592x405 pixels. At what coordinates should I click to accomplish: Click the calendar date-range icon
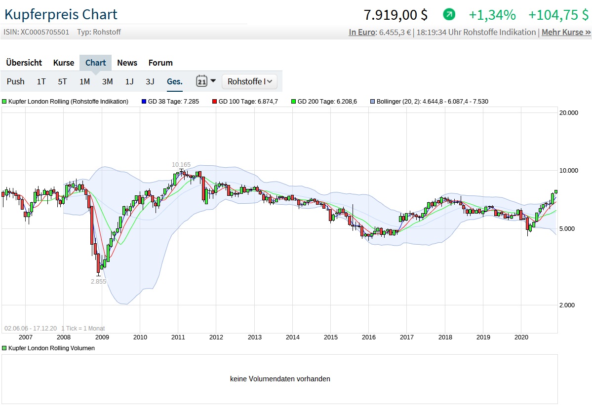click(201, 81)
